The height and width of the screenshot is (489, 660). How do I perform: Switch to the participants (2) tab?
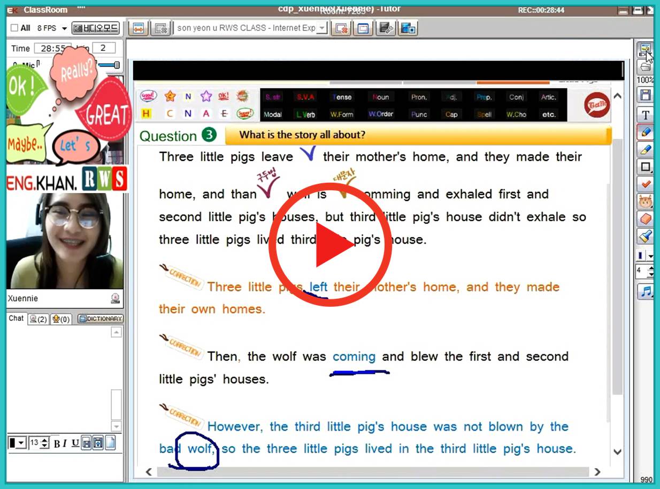38,319
